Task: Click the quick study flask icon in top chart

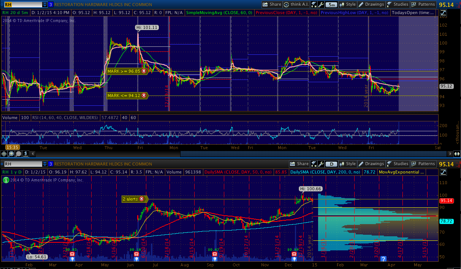Action: [314, 5]
